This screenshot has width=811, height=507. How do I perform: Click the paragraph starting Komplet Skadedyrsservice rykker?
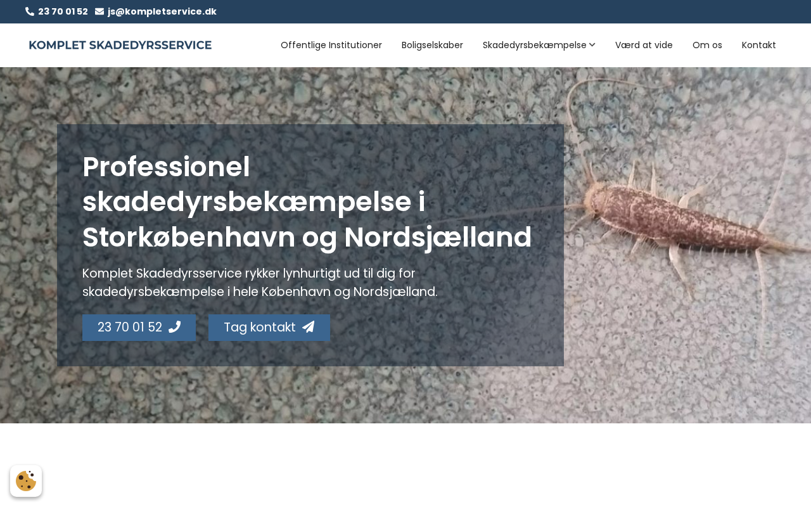click(260, 283)
